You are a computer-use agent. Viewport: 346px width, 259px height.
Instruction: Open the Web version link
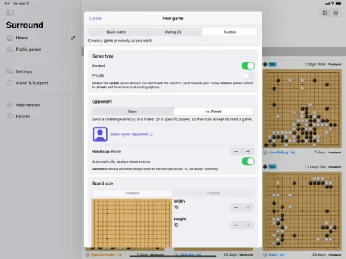click(x=28, y=105)
